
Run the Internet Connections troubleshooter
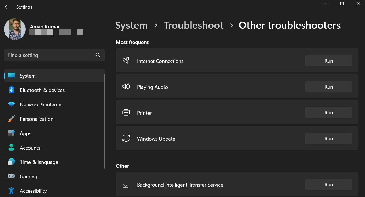pyautogui.click(x=329, y=61)
